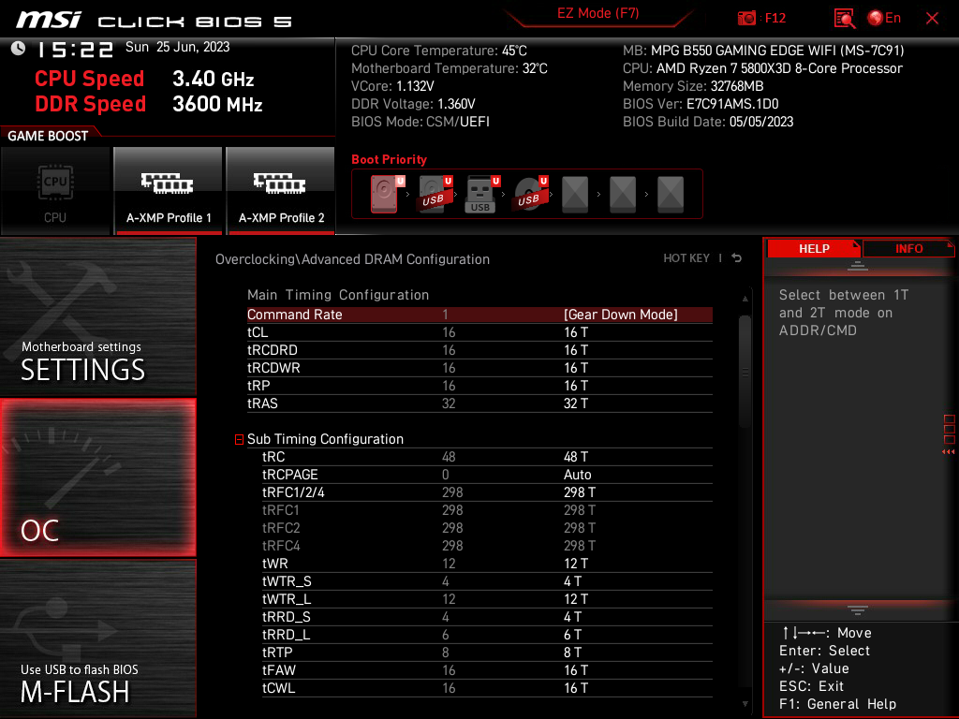Click the last empty boot priority slot

pyautogui.click(x=671, y=195)
